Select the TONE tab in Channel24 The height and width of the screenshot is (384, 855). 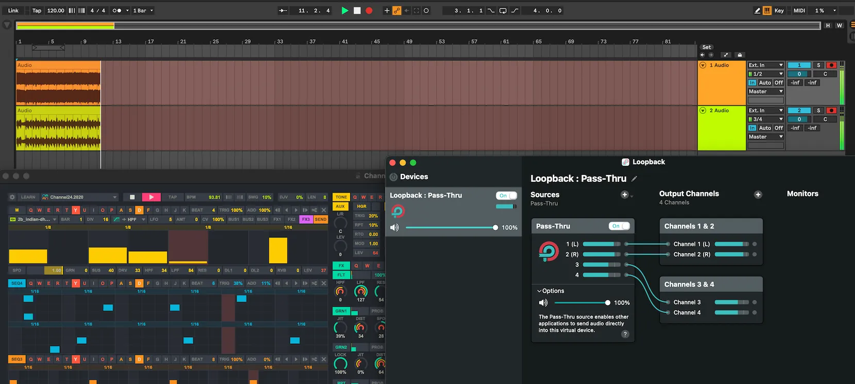click(x=341, y=197)
